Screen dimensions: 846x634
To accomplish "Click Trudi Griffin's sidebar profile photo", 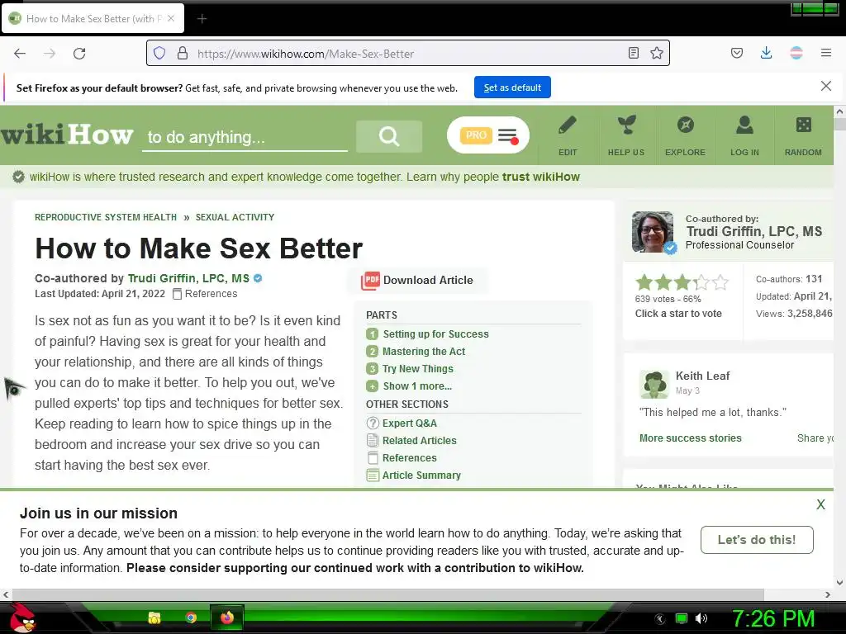I will coord(653,232).
